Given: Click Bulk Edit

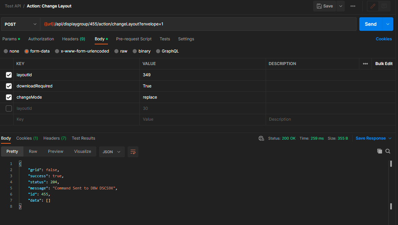Looking at the screenshot, I should 384,64.
